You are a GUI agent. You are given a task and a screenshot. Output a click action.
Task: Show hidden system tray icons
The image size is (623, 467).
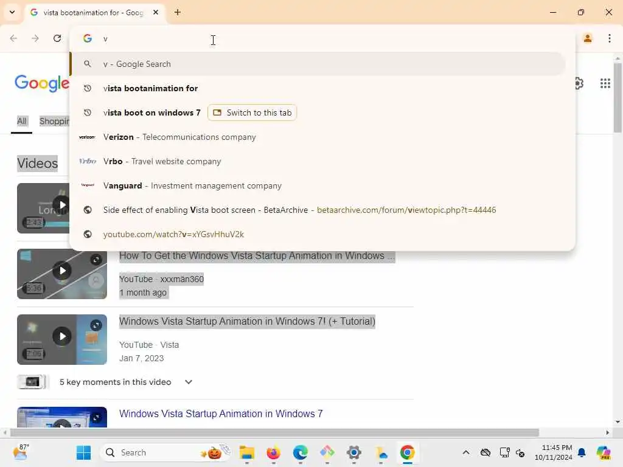[466, 452]
